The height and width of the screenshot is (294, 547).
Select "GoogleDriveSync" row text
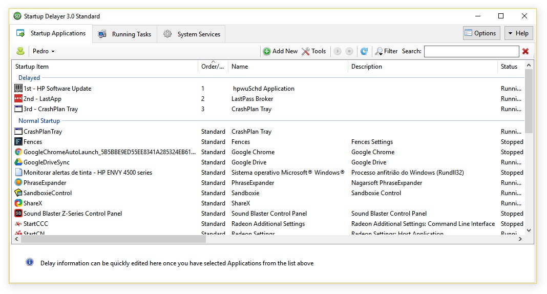(47, 162)
